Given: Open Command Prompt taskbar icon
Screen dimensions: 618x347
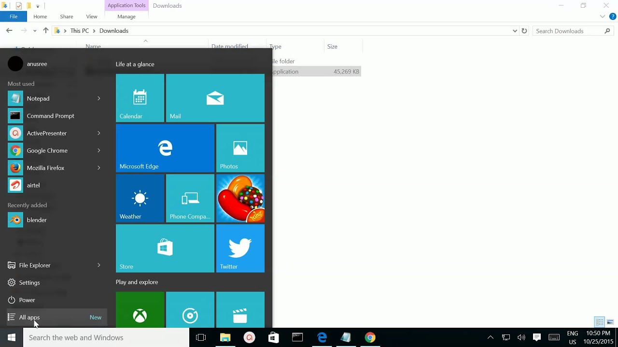Looking at the screenshot, I should pyautogui.click(x=297, y=337).
